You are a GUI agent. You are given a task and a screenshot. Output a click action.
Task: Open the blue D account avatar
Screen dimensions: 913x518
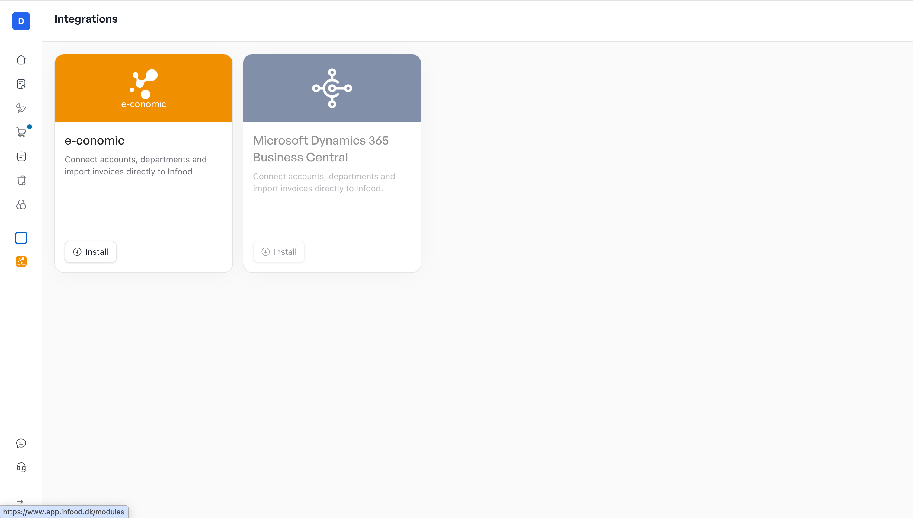point(21,21)
